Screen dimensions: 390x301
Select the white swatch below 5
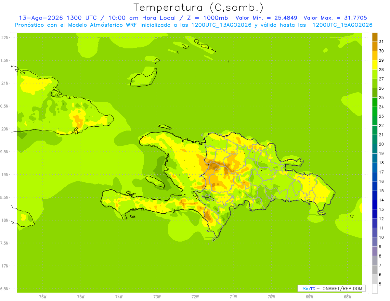point(375,289)
